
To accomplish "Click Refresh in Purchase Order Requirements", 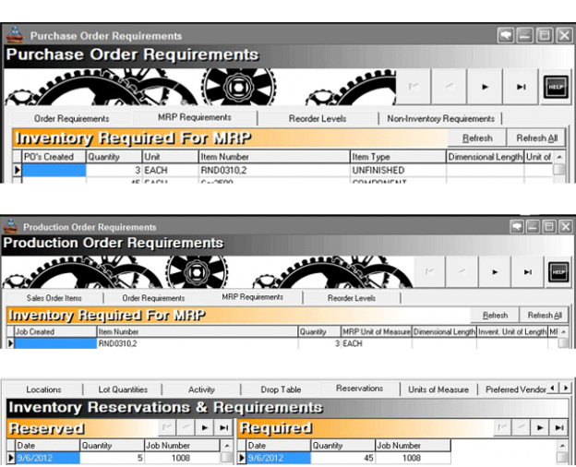I will tap(477, 138).
